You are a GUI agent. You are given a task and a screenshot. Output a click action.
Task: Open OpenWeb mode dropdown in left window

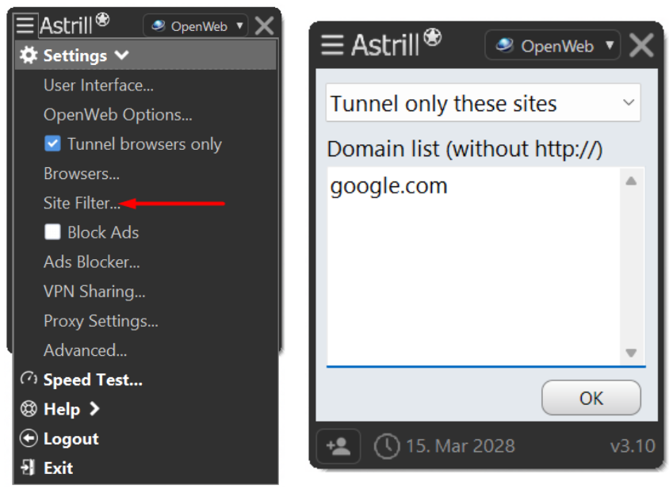pyautogui.click(x=196, y=26)
